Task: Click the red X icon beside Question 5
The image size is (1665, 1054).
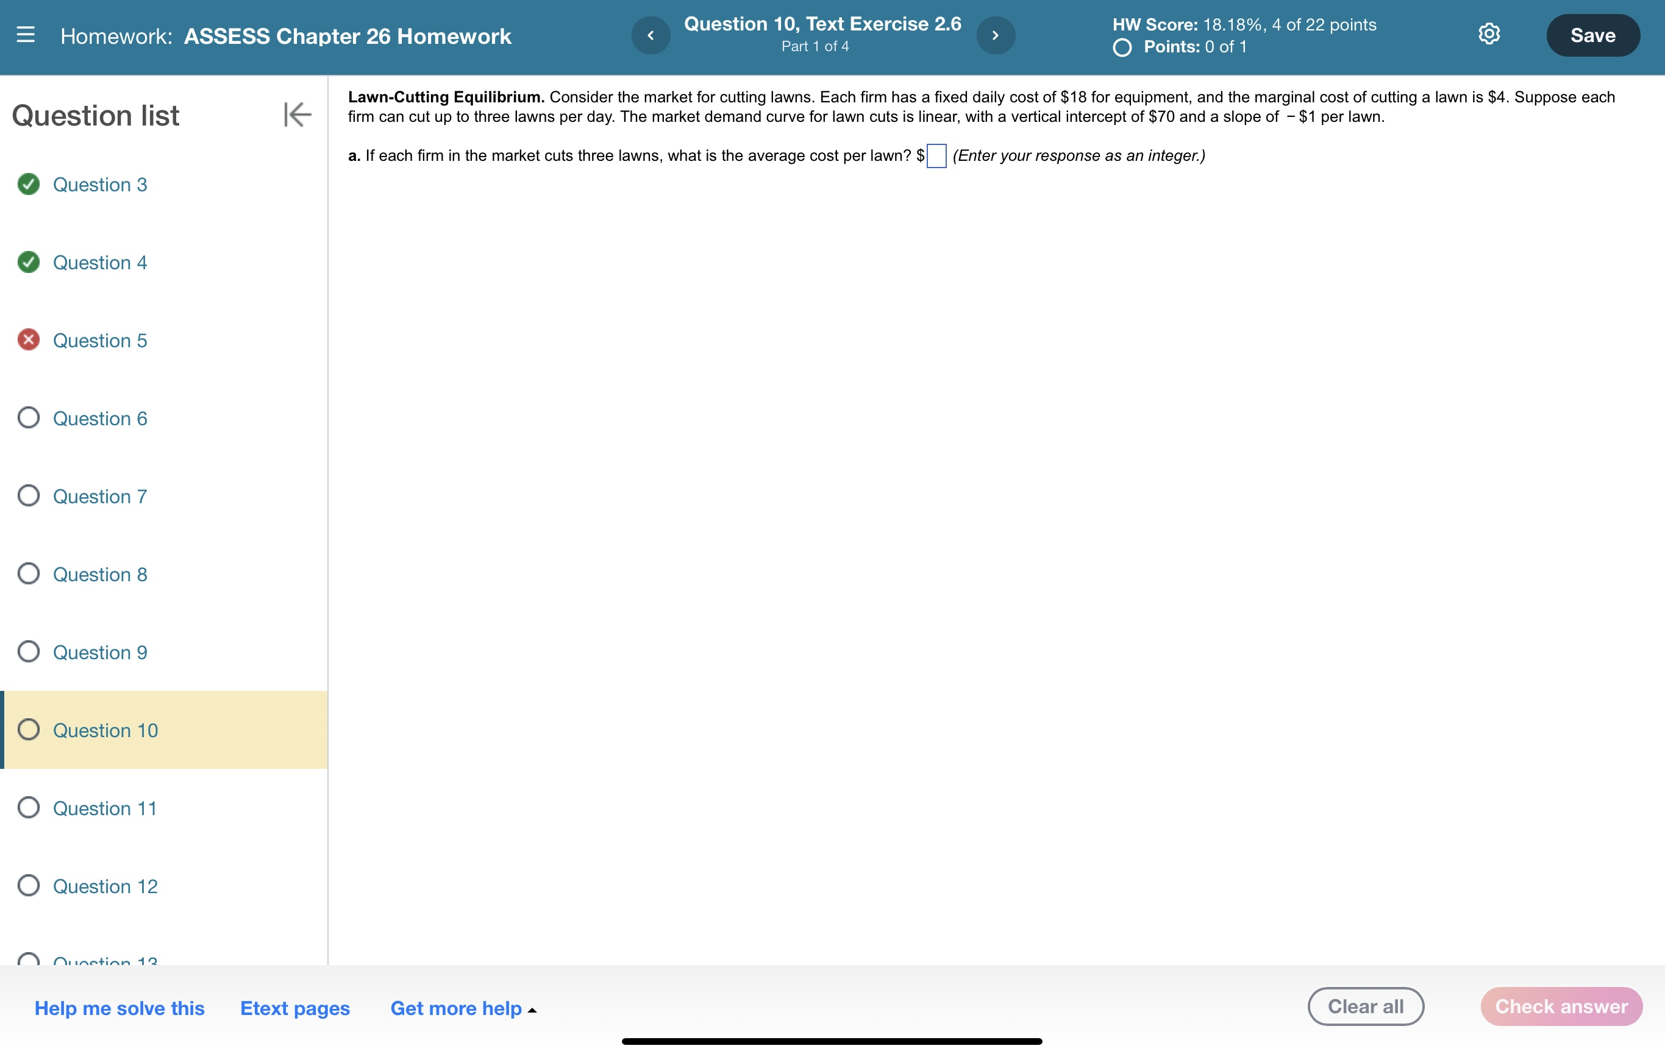Action: click(x=28, y=340)
